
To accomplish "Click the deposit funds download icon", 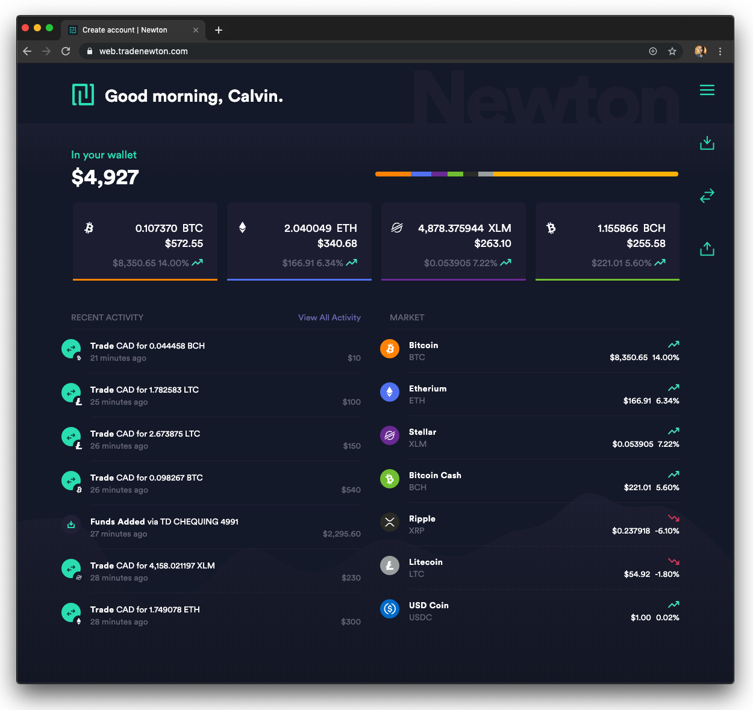I will [x=707, y=143].
